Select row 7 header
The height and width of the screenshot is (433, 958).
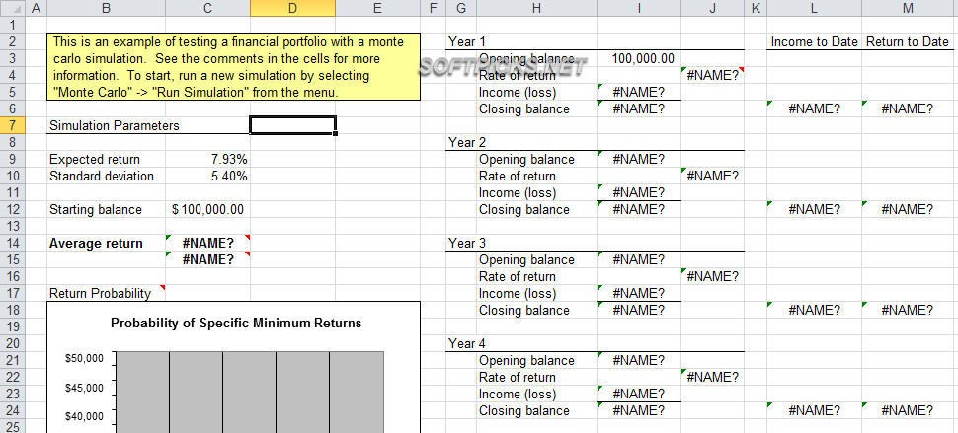click(14, 125)
